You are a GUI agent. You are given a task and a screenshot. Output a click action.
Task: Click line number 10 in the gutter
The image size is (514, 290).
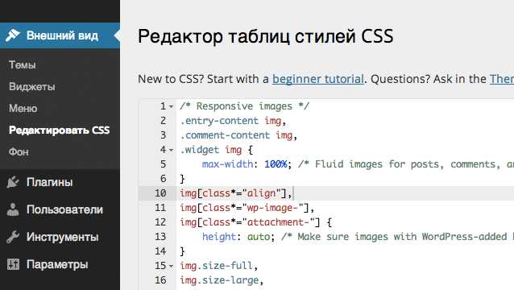[160, 193]
